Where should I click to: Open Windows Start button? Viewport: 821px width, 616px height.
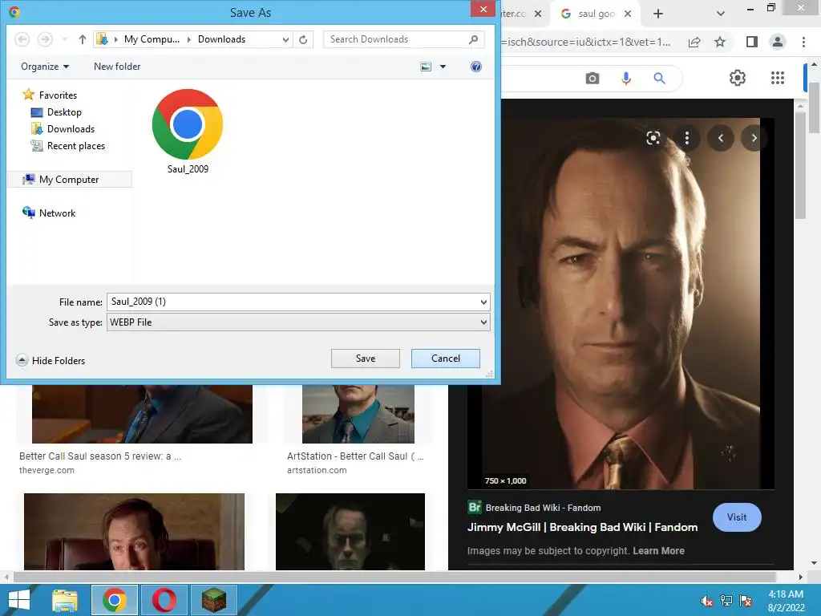[x=19, y=600]
